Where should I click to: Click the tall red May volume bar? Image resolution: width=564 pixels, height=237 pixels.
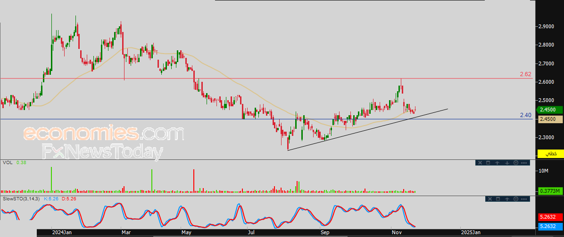[194, 181]
